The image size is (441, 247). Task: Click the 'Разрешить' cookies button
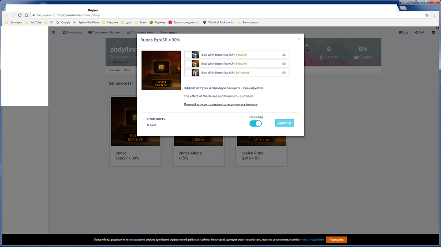(x=336, y=240)
